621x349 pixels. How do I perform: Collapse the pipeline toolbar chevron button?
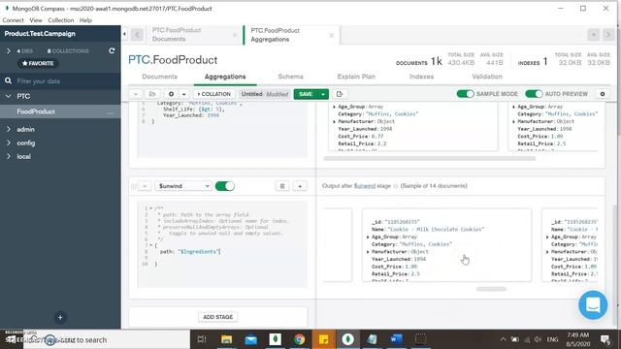[136, 94]
